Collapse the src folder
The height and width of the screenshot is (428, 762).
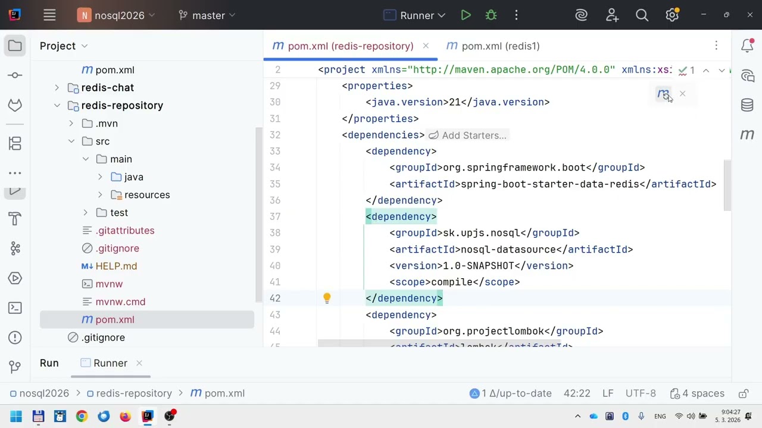click(x=71, y=141)
